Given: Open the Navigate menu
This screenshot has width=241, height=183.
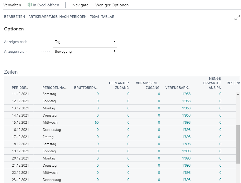Looking at the screenshot, I should pyautogui.click(x=81, y=5).
